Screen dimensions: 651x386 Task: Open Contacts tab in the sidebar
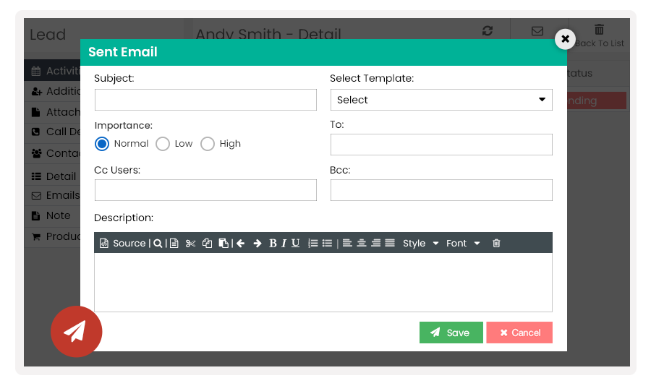tap(52, 153)
